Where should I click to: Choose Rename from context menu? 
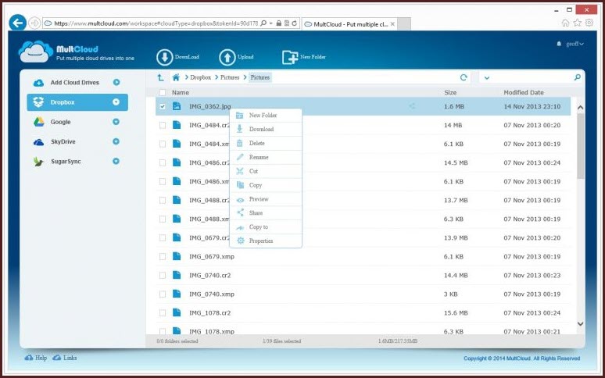click(266, 157)
